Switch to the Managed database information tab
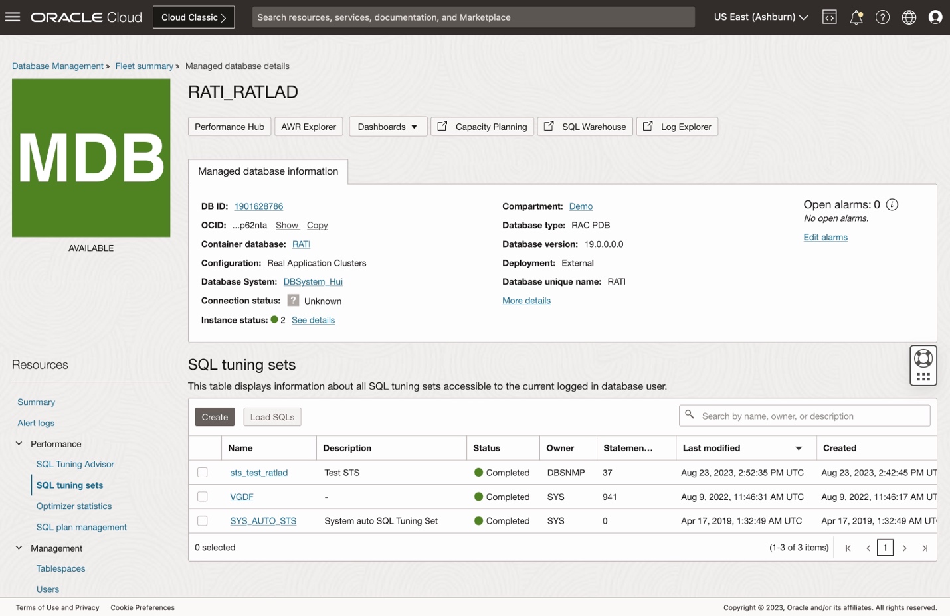Screen dimensions: 950x616 [x=268, y=171]
